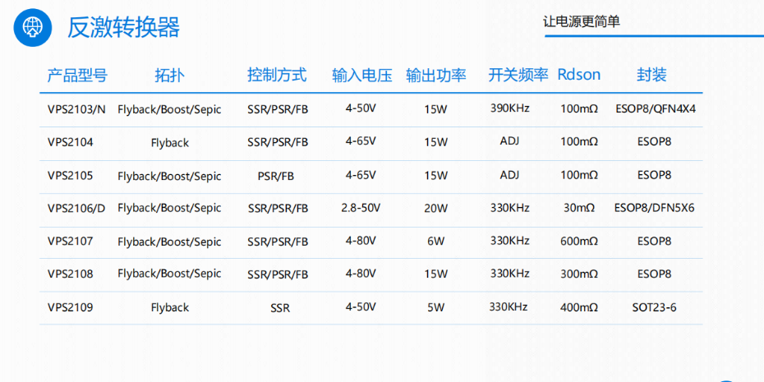The image size is (764, 382).
Task: Click the 开关频率 column header
Action: coord(518,76)
